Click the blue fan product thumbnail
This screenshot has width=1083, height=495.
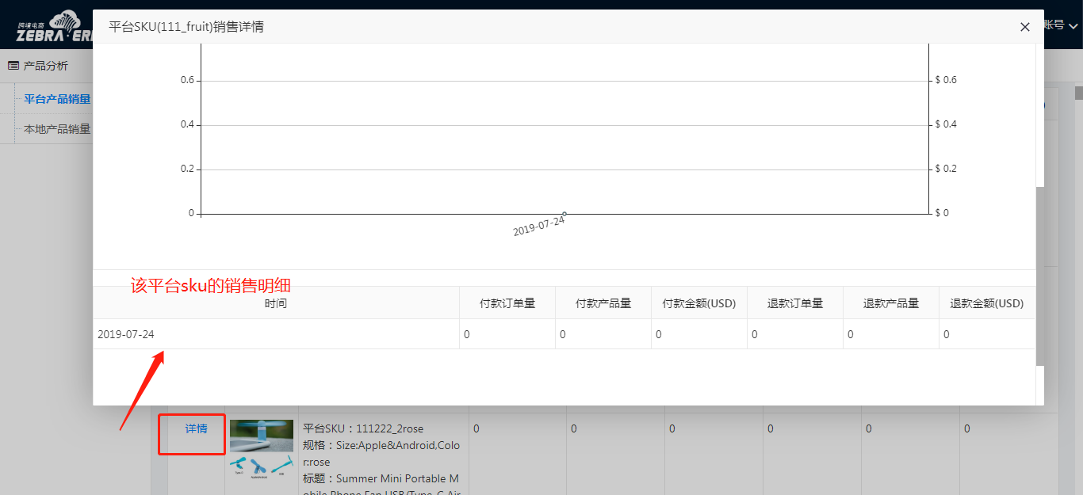click(x=261, y=435)
